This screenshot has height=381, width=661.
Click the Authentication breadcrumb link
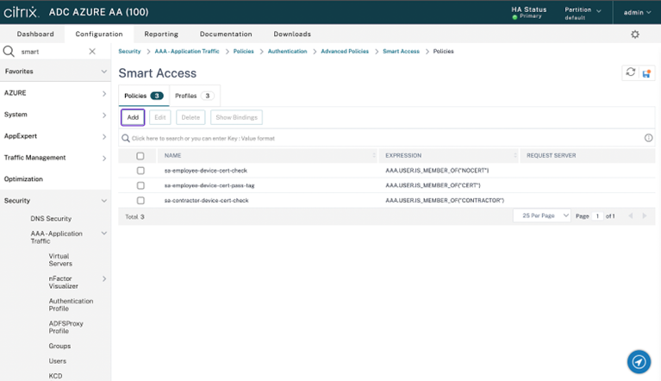click(x=287, y=52)
